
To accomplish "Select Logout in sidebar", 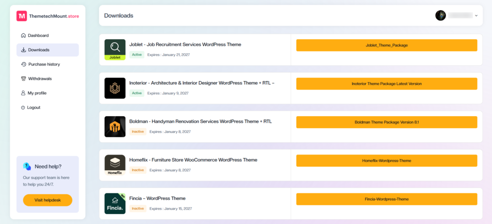I will click(x=48, y=107).
